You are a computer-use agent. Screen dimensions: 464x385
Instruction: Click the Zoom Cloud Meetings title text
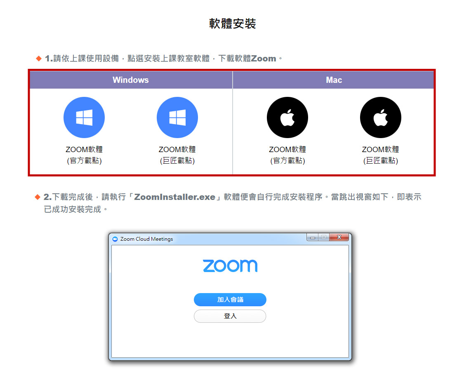[x=146, y=239]
